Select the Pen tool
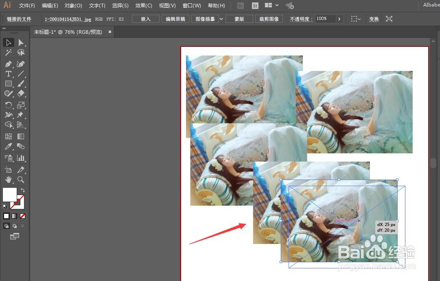 [x=9, y=64]
